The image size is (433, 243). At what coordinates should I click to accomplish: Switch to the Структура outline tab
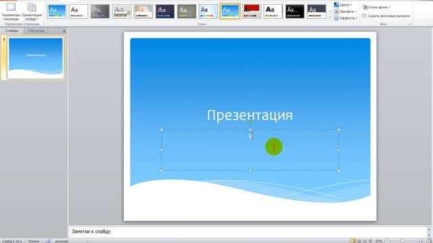point(36,30)
